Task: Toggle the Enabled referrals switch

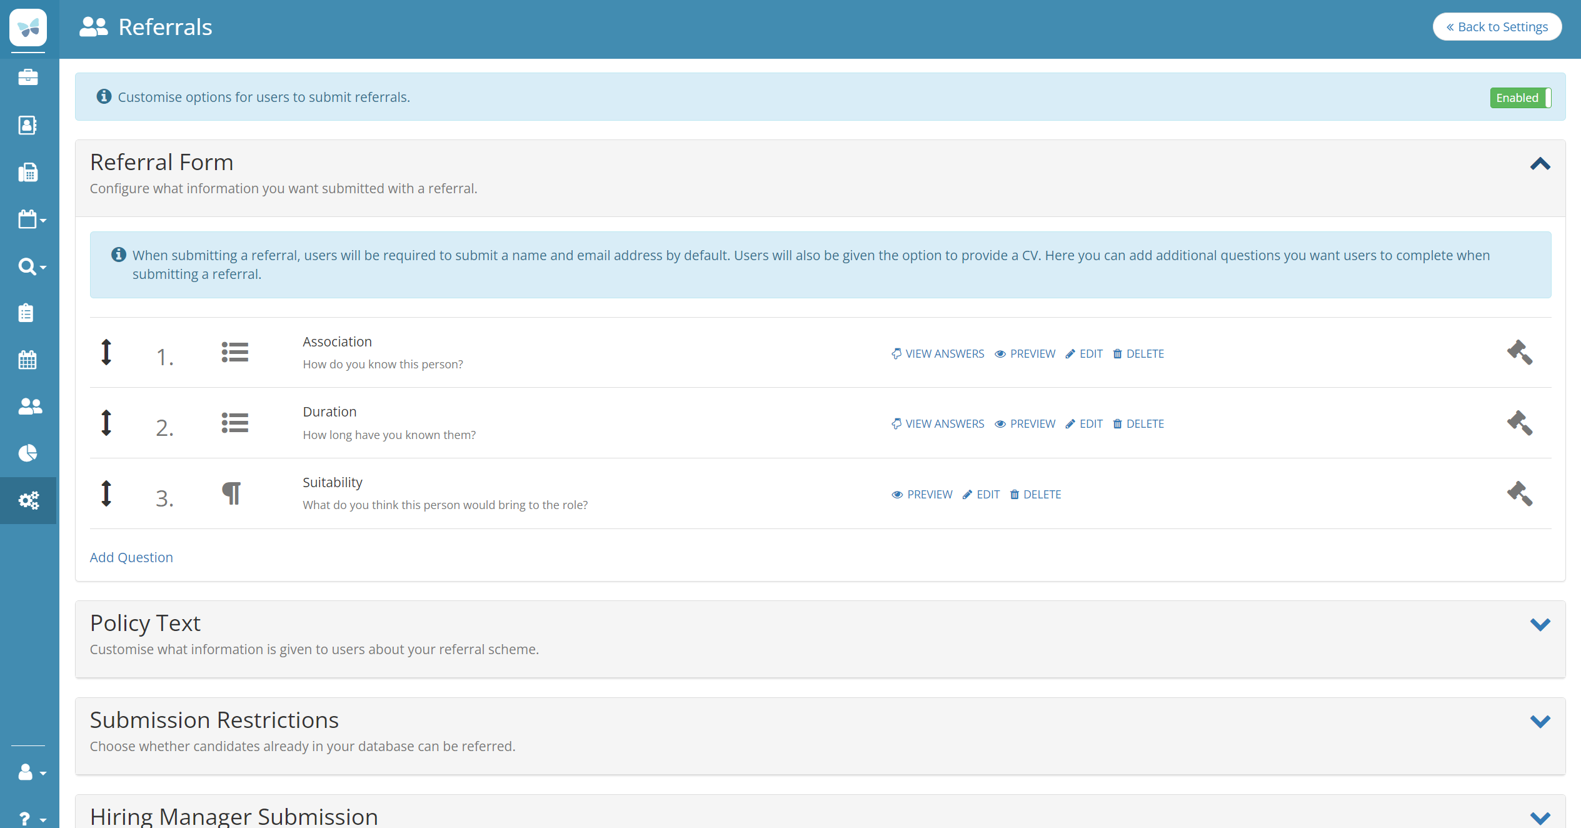Action: (1520, 98)
